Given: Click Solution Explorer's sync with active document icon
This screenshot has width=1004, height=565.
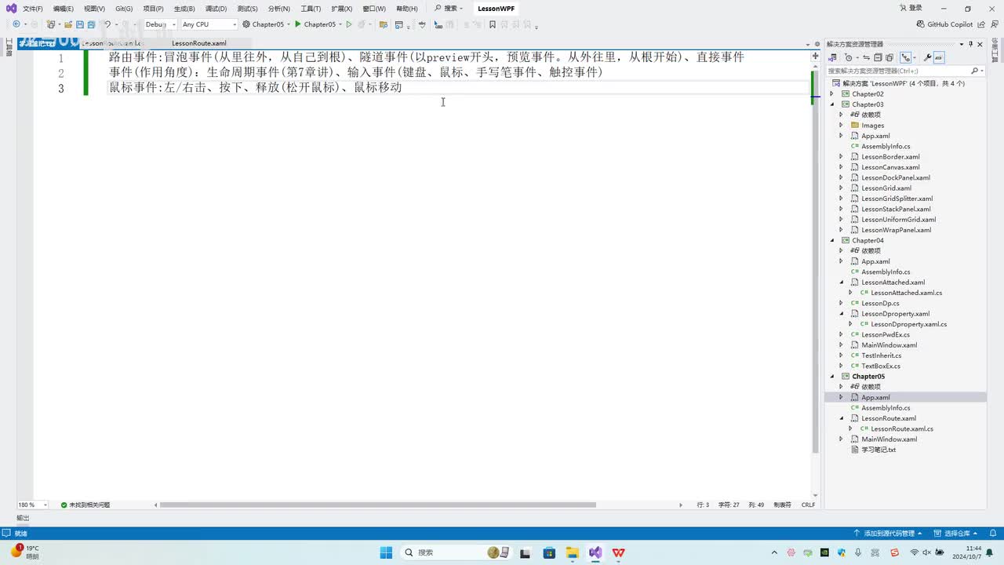Looking at the screenshot, I should (867, 57).
